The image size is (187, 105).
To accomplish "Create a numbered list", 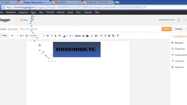I will (x=101, y=36).
